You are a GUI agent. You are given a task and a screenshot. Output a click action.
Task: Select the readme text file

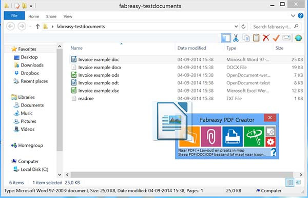pos(187,99)
